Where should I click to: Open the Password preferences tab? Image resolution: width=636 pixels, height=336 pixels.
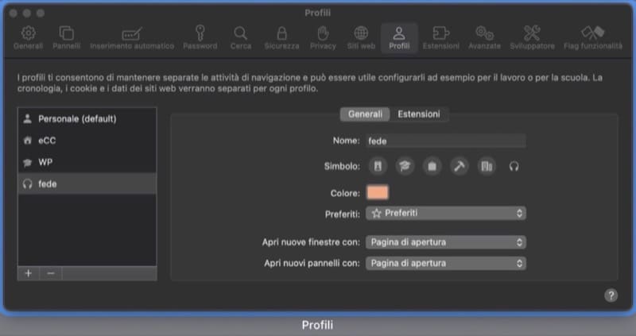point(200,37)
